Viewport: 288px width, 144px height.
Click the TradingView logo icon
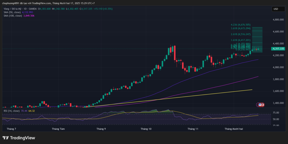coord(5,138)
